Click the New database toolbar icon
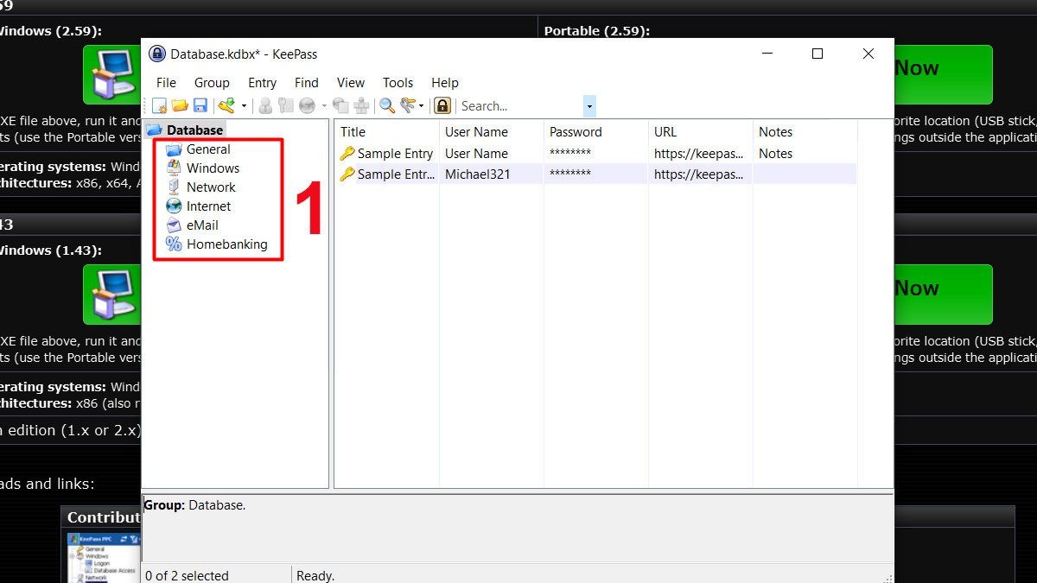The image size is (1037, 583). (x=160, y=105)
